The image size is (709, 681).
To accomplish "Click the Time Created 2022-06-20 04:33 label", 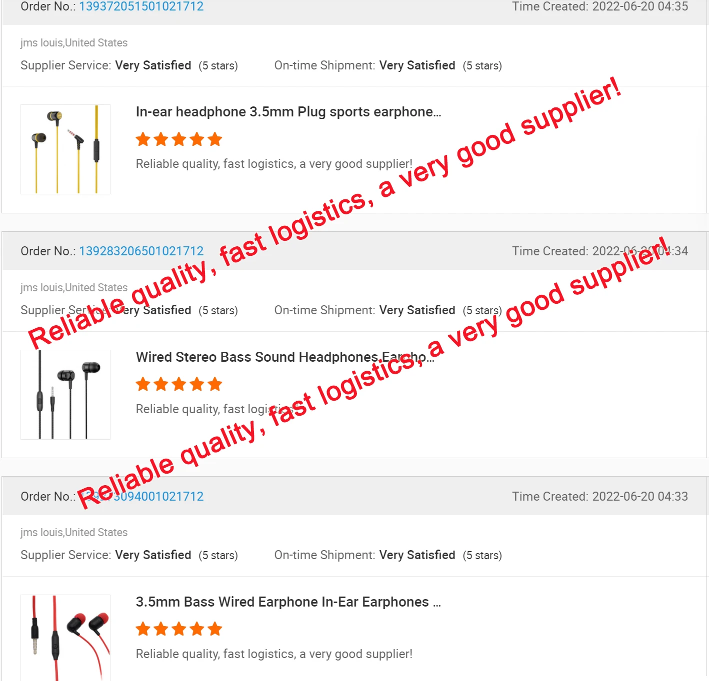I will point(600,496).
